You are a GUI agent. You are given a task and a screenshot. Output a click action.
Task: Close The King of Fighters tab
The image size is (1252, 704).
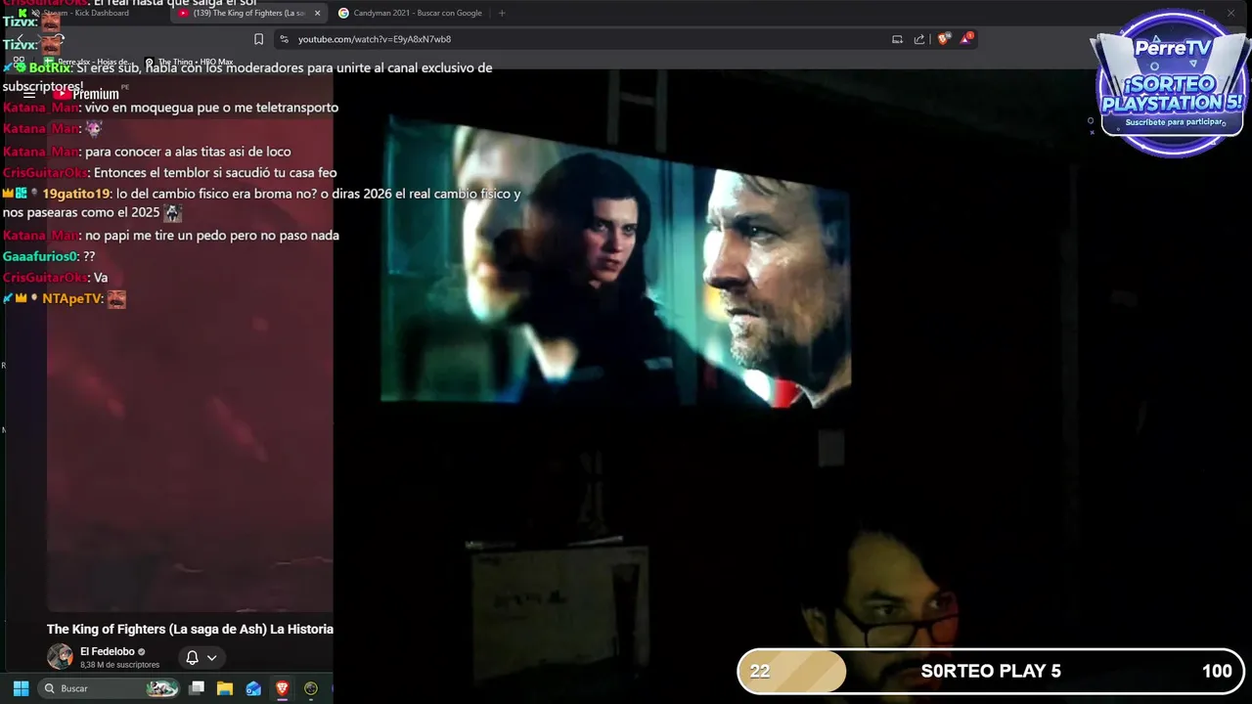click(317, 13)
